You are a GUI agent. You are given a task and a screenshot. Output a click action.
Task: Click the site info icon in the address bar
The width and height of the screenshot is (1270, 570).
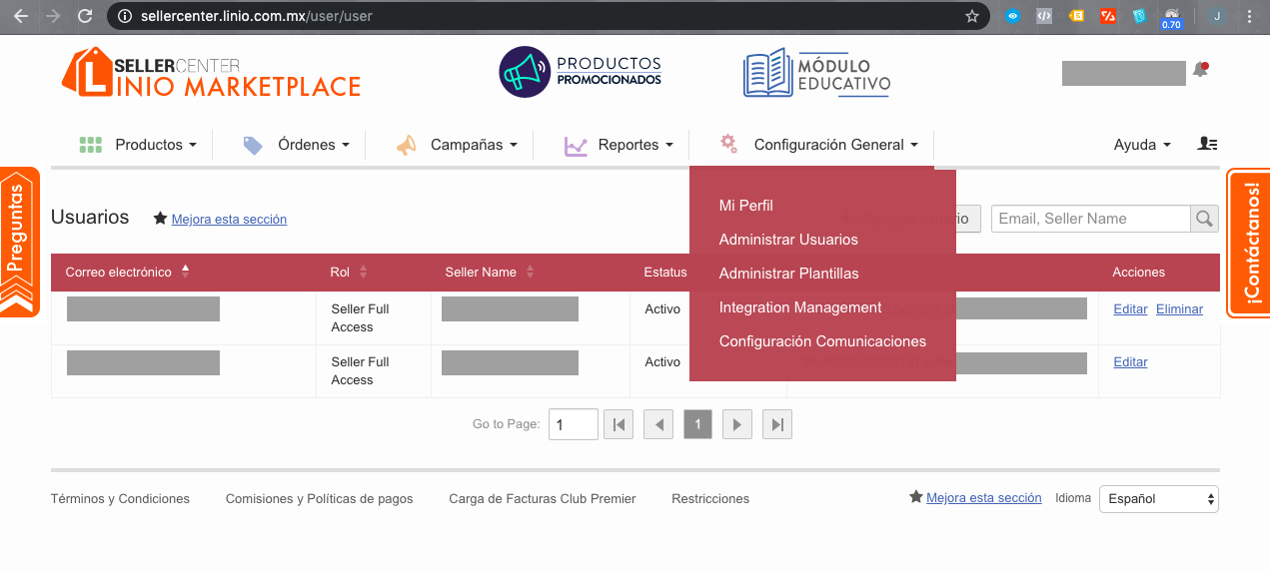(x=125, y=16)
